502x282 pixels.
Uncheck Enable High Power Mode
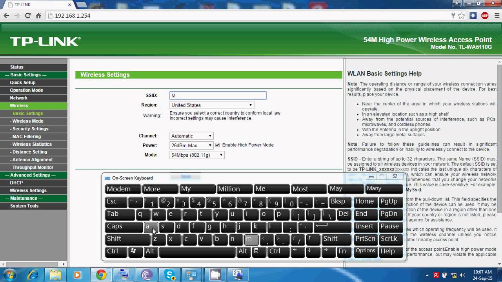[218, 145]
